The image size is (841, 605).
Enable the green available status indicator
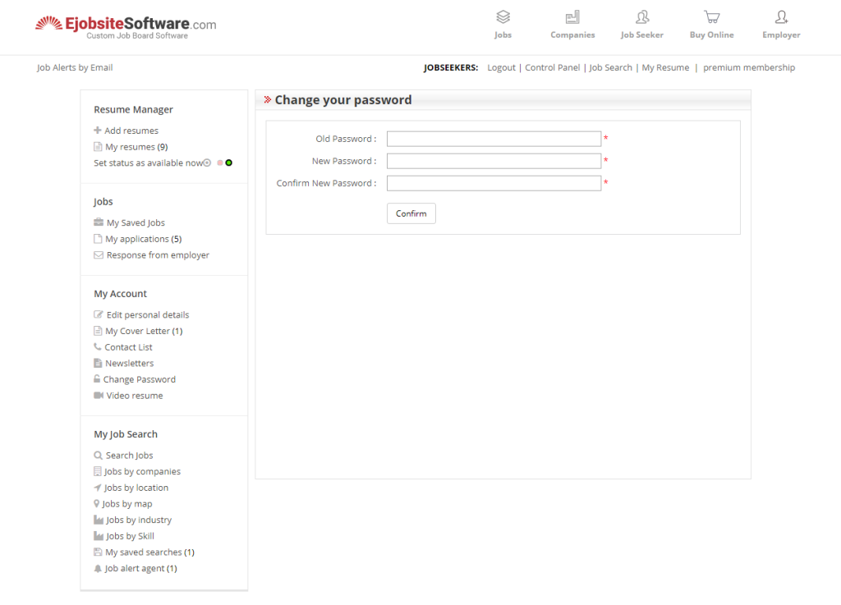(228, 163)
